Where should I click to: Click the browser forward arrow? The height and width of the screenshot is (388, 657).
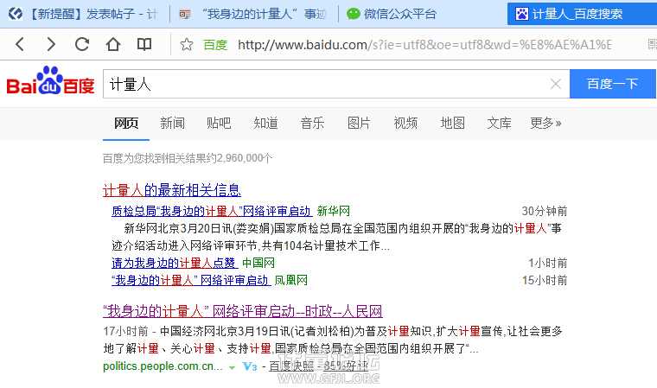(x=51, y=45)
